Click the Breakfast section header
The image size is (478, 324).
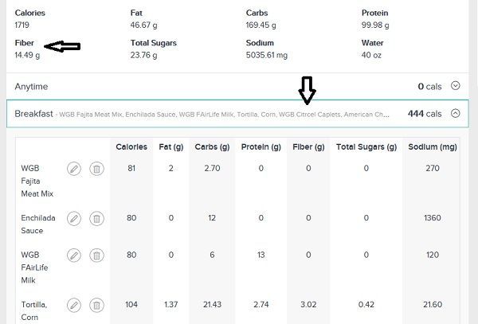point(237,114)
